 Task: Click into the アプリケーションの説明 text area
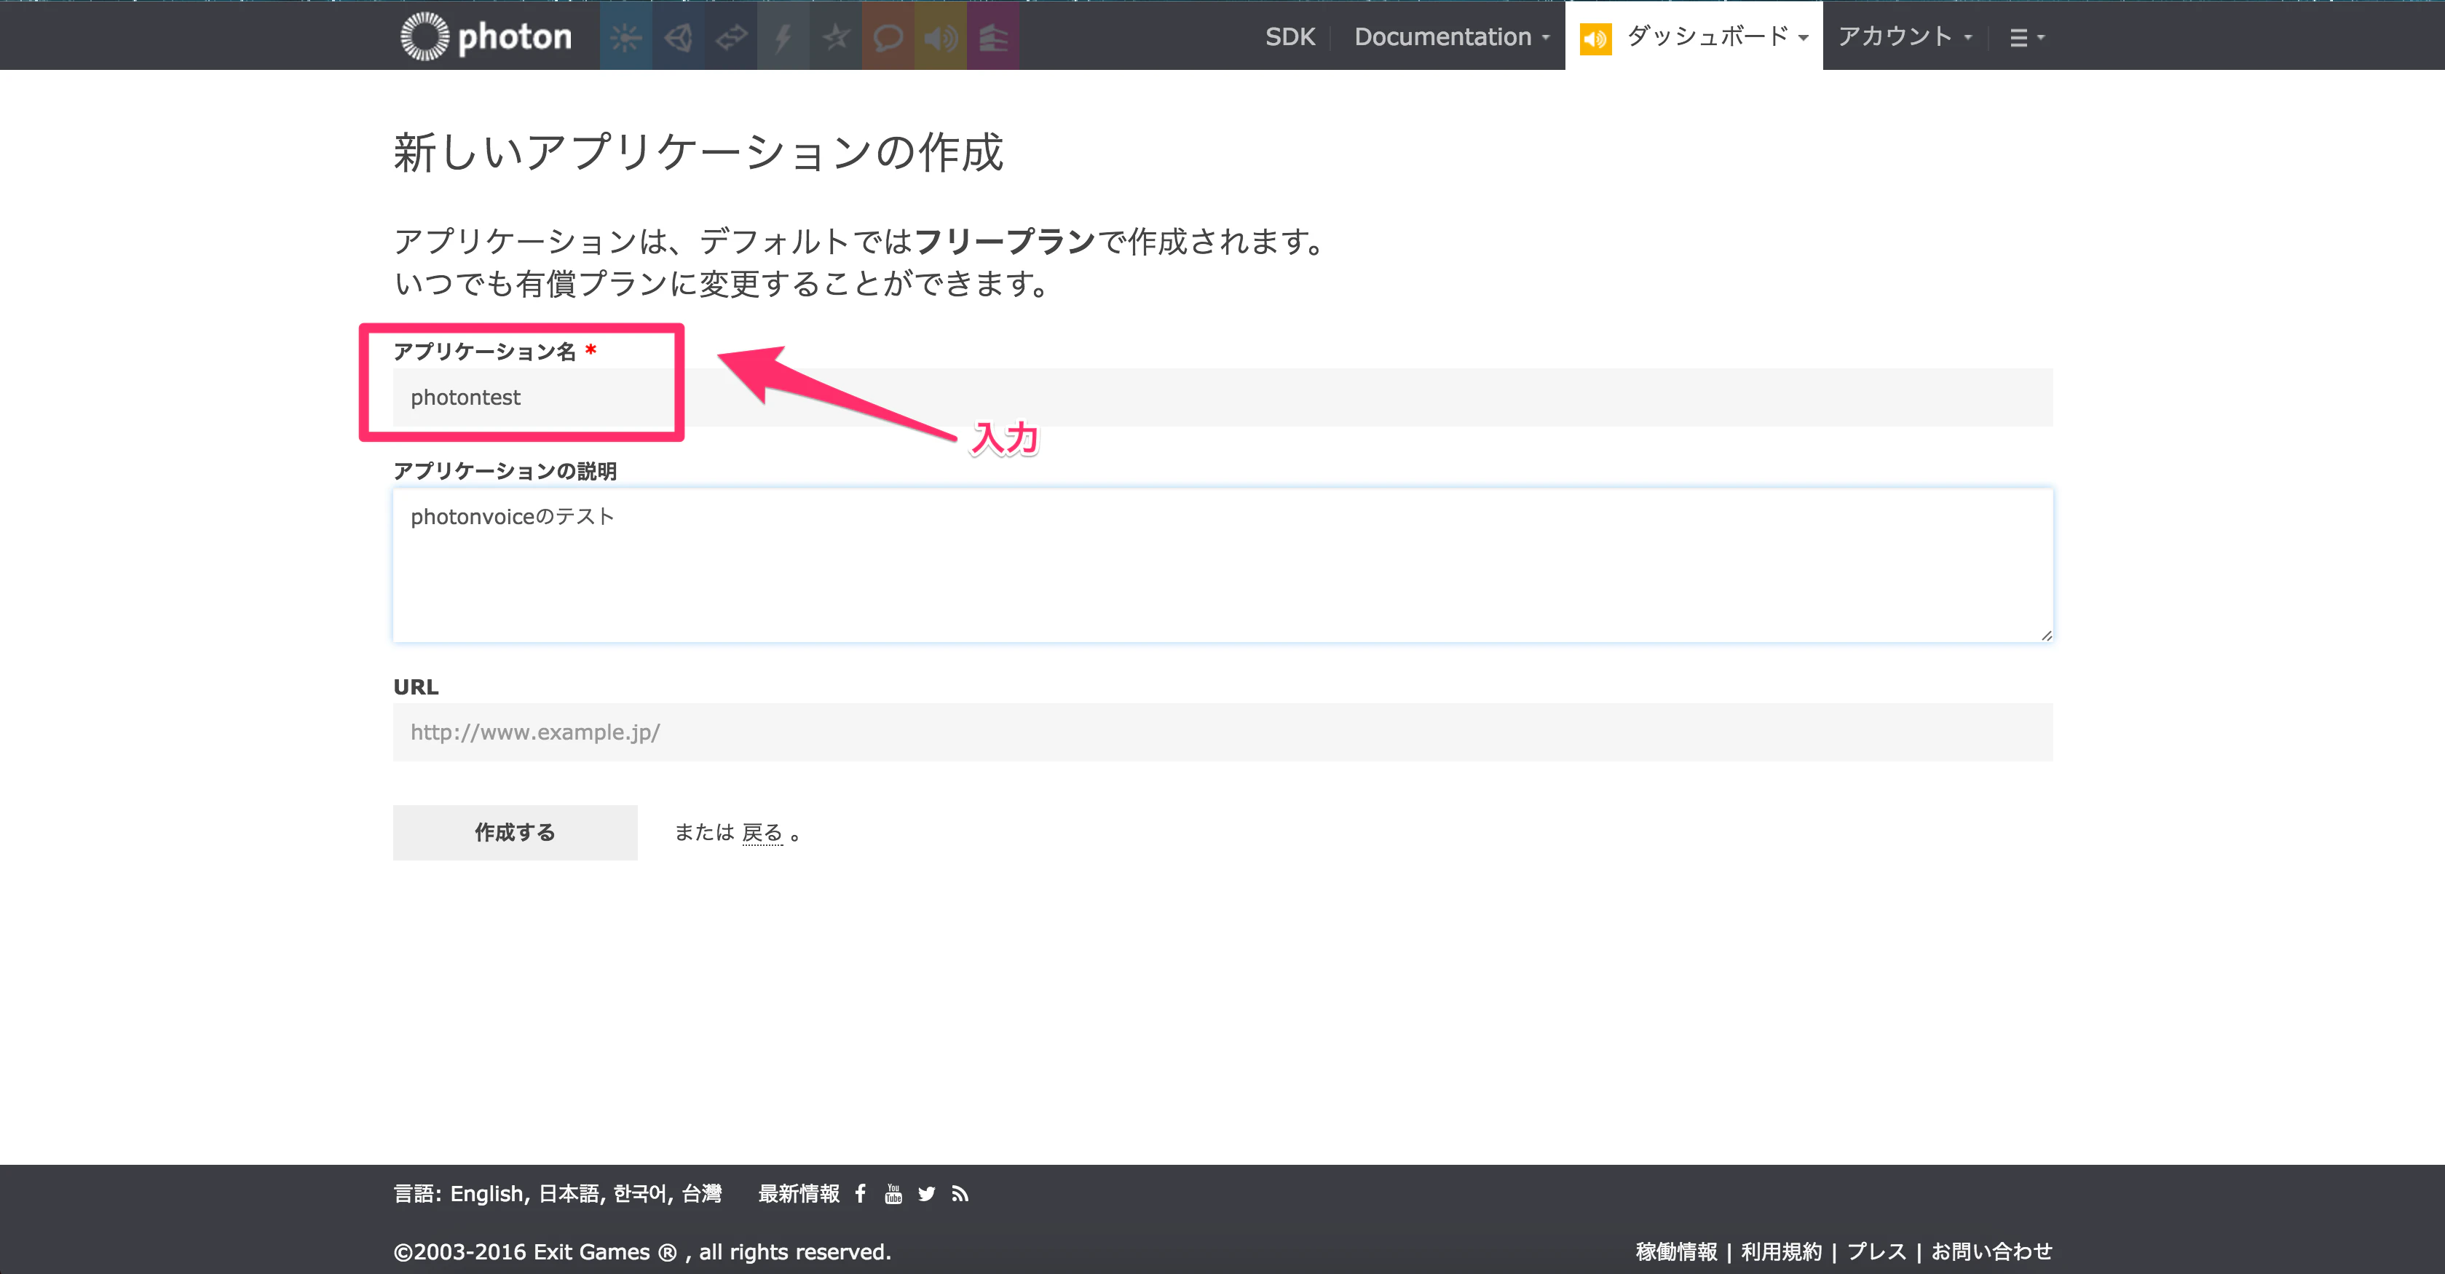[x=1222, y=565]
